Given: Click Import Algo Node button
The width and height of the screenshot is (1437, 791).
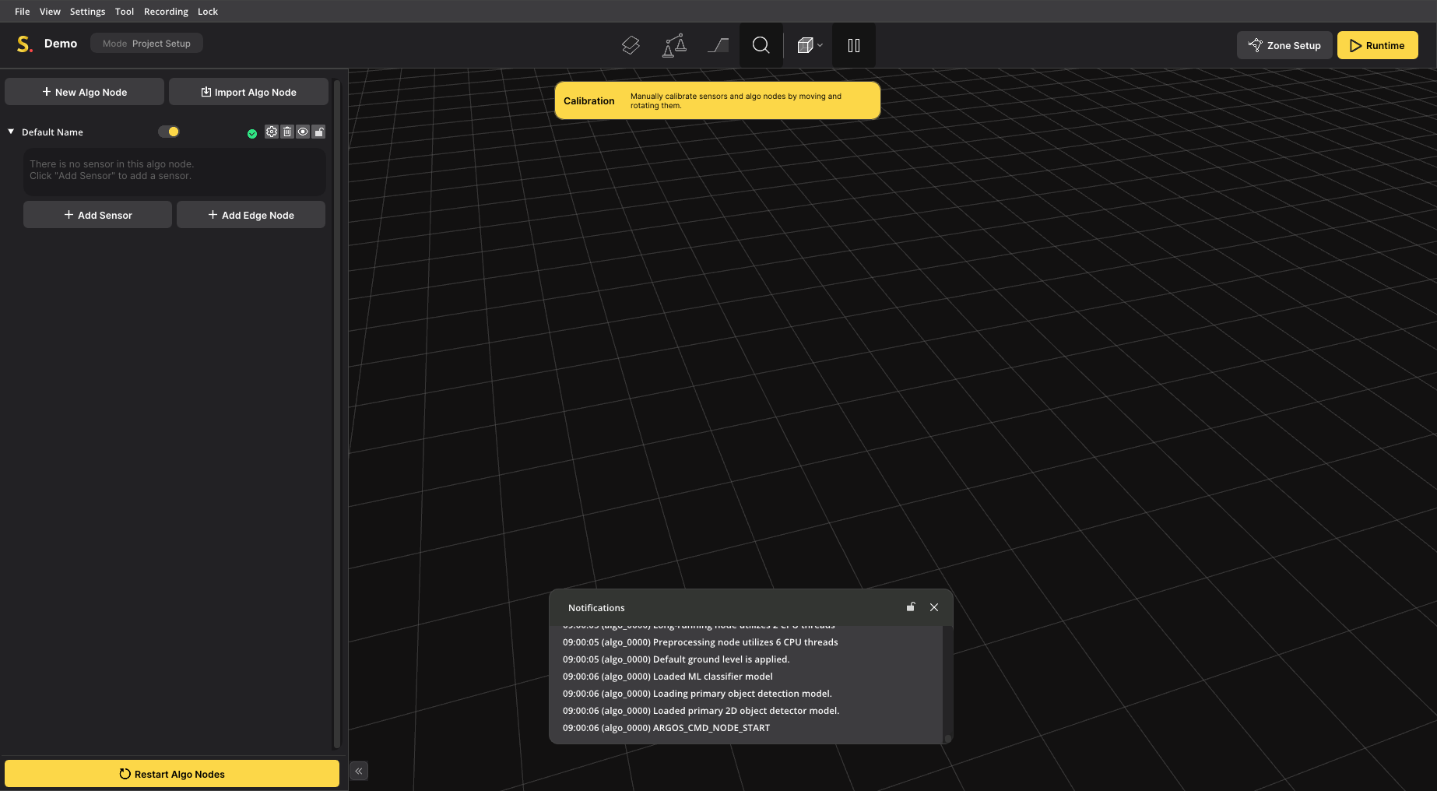Looking at the screenshot, I should pos(248,91).
